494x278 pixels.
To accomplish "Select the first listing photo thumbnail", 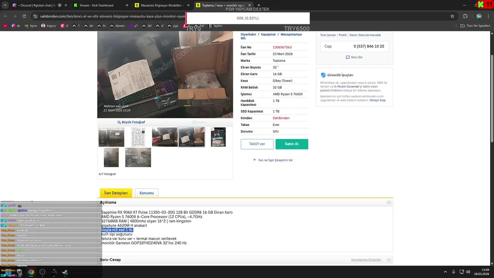I will click(x=111, y=137).
